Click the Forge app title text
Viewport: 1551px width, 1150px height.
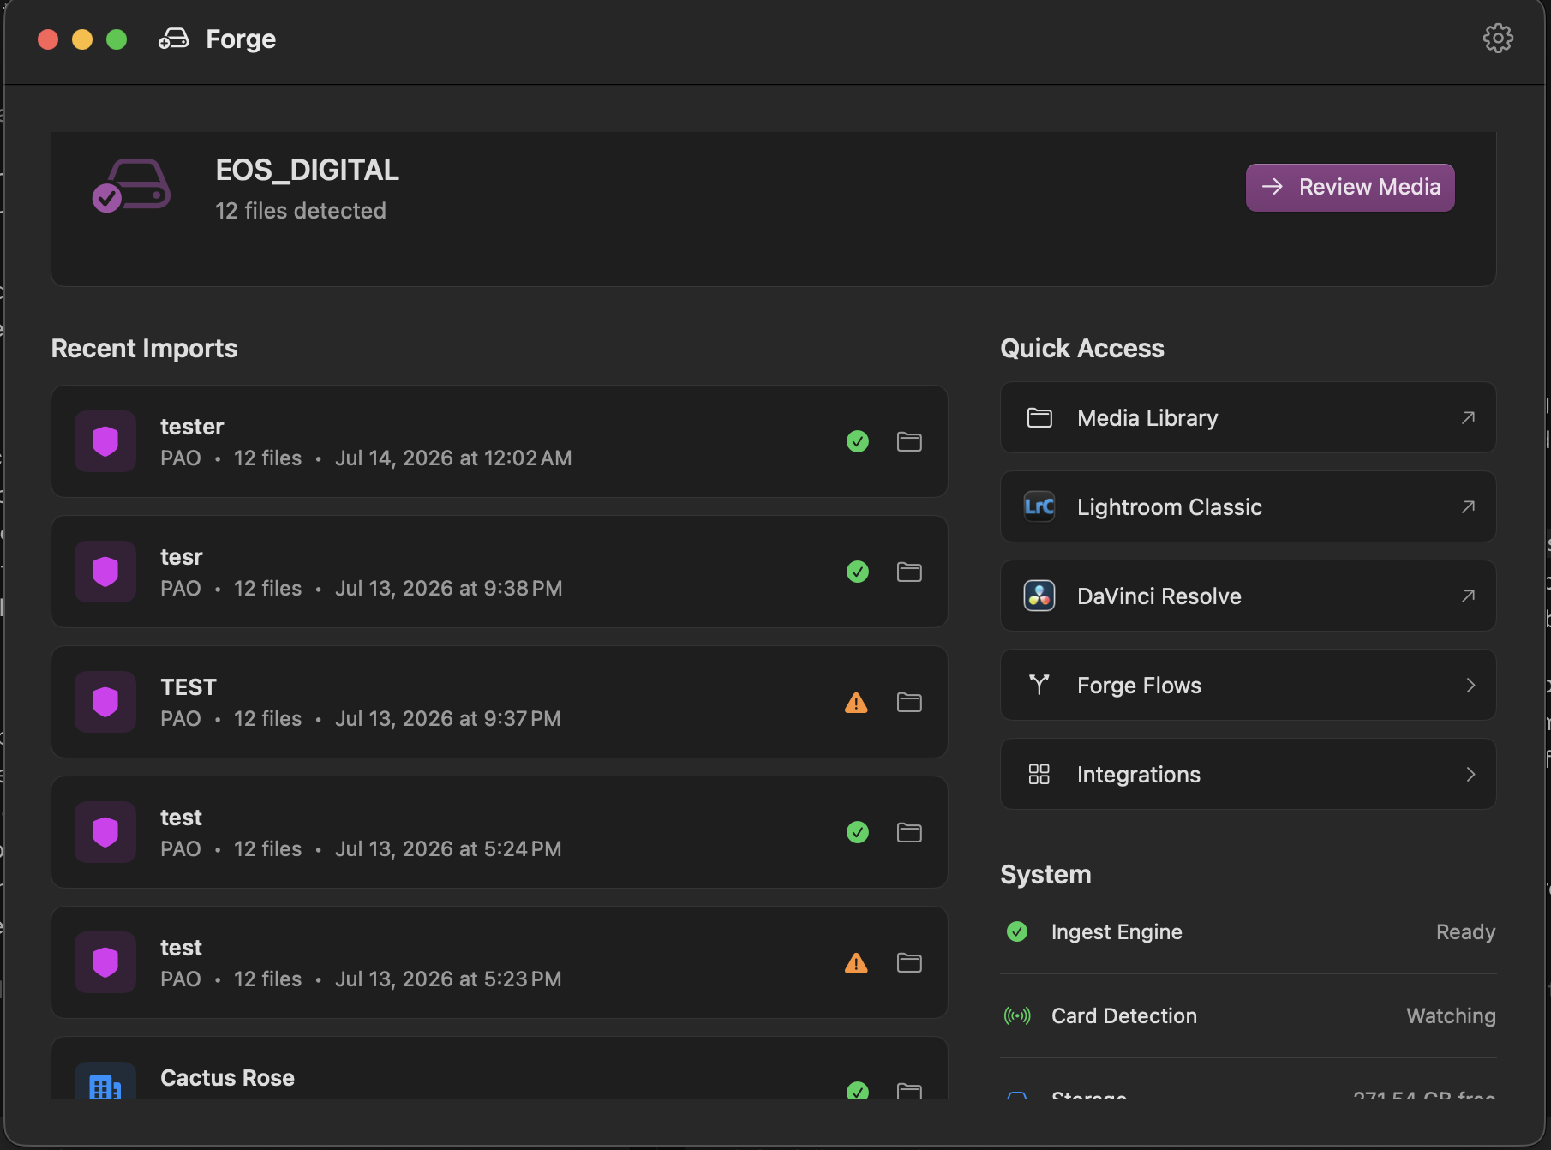[x=241, y=39]
